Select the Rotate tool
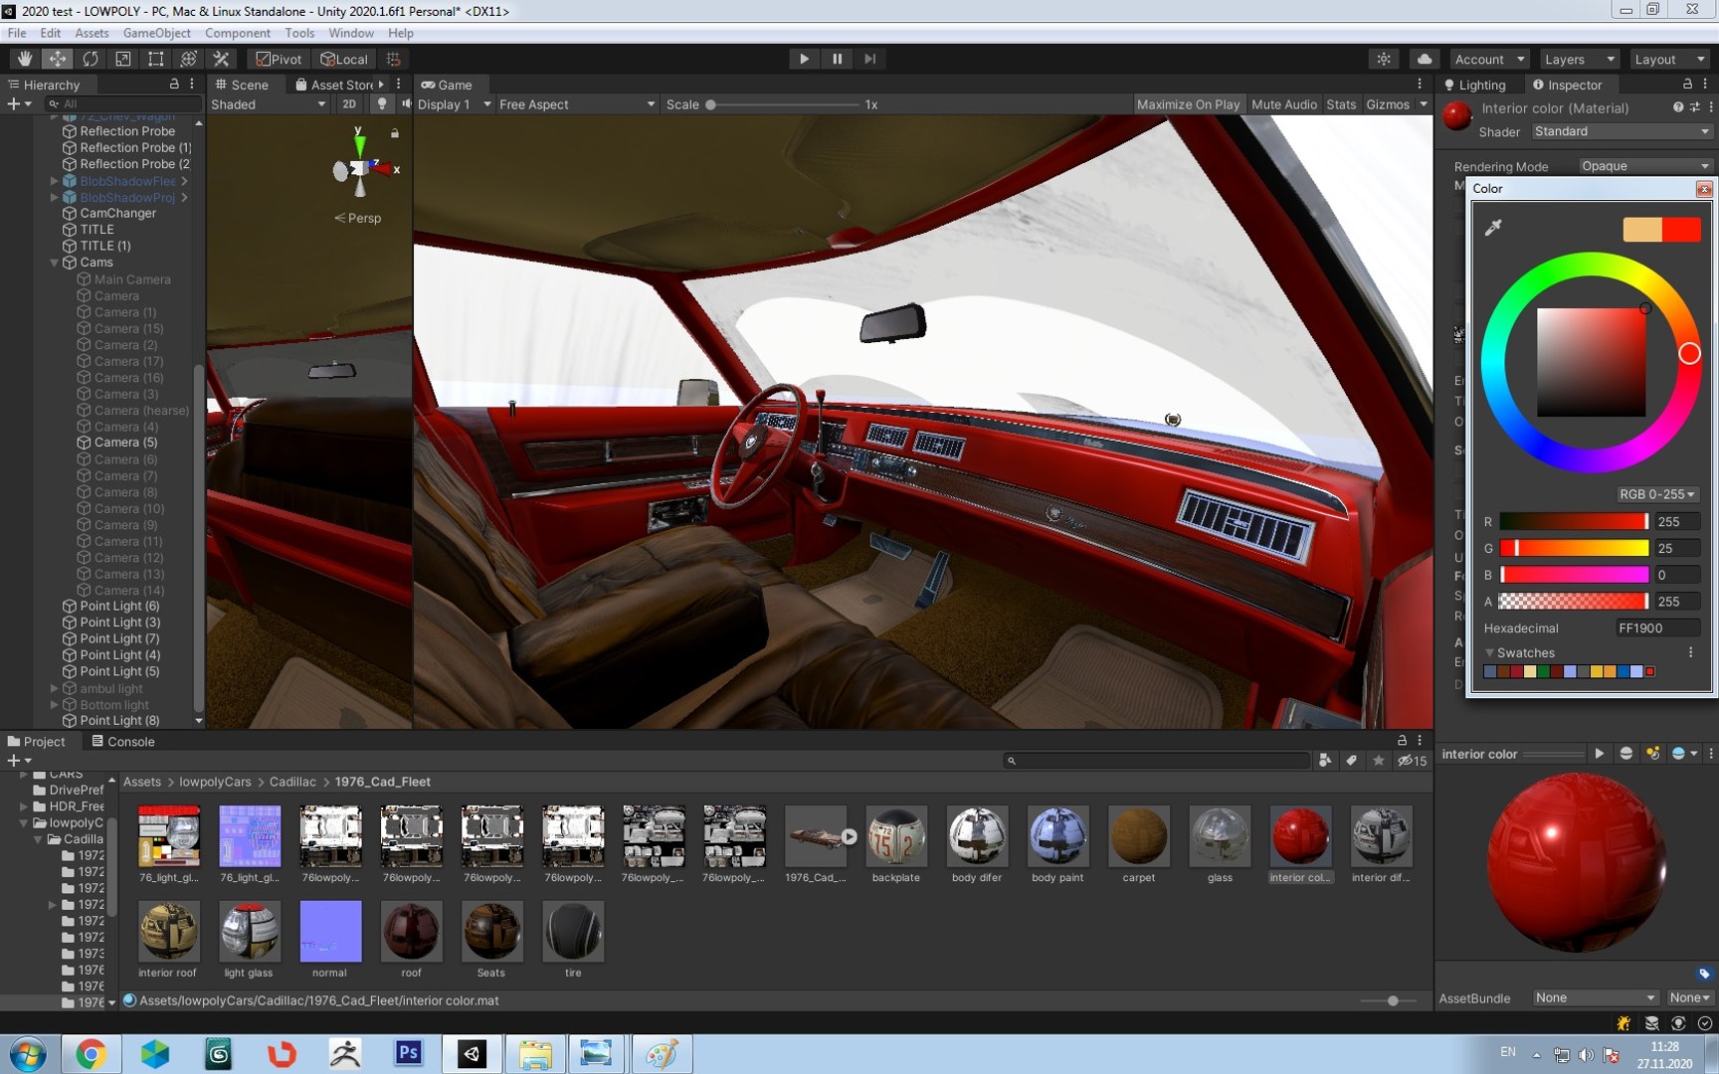The height and width of the screenshot is (1074, 1719). 90,59
